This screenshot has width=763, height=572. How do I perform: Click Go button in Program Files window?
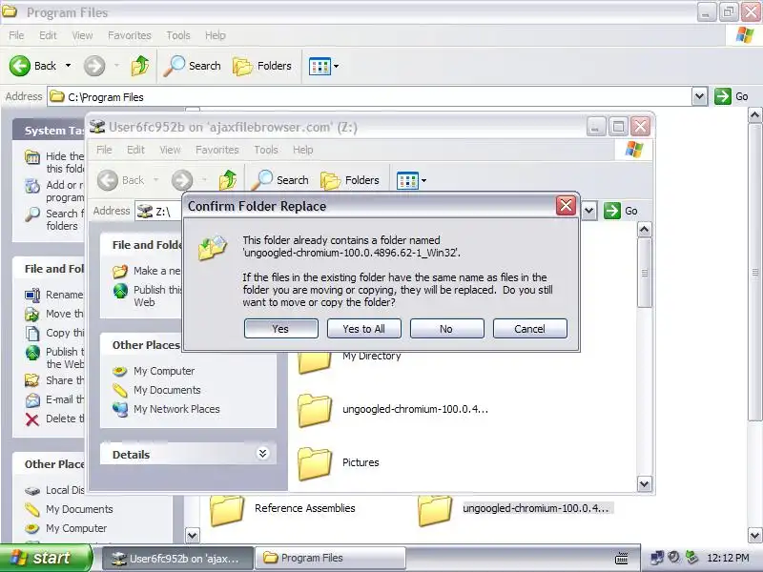click(732, 96)
